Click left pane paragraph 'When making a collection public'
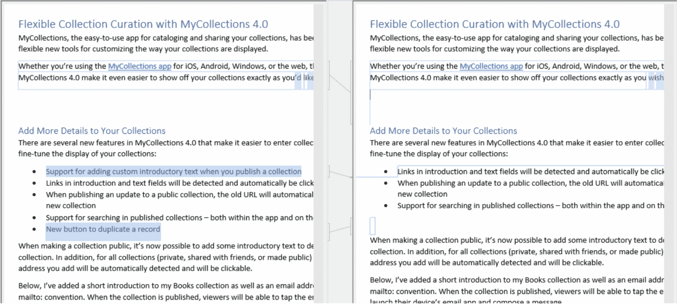 click(166, 257)
